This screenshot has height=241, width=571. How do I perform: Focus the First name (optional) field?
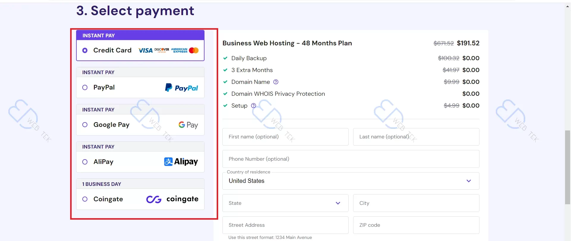pos(285,137)
